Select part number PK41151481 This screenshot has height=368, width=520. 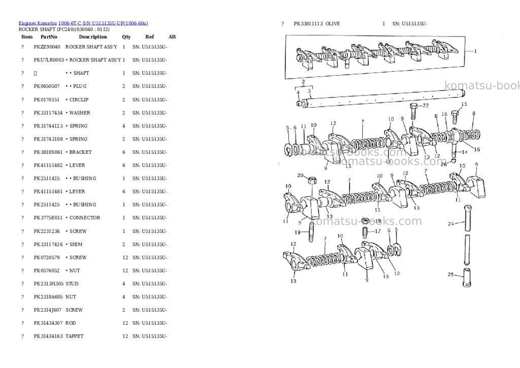click(x=48, y=192)
